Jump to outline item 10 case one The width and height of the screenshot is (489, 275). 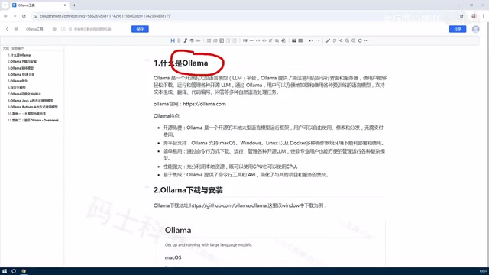(x=27, y=114)
